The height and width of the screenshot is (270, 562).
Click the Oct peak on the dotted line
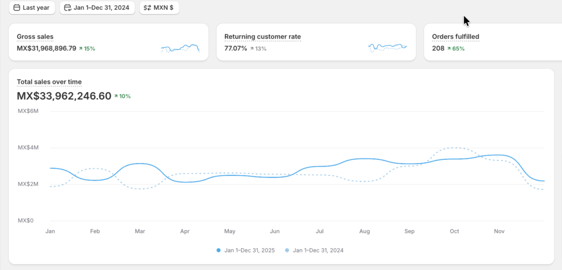point(456,148)
